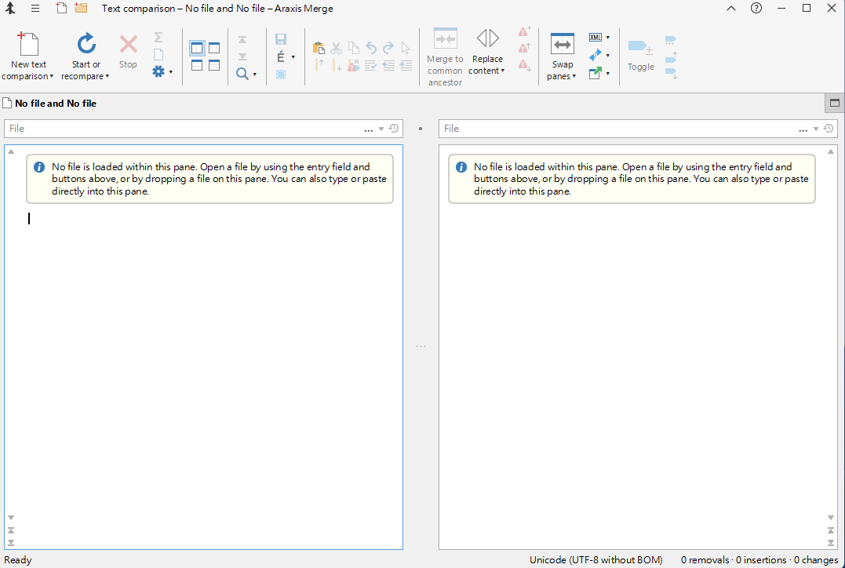Open the left pane recent files dropdown arrow

coord(381,129)
